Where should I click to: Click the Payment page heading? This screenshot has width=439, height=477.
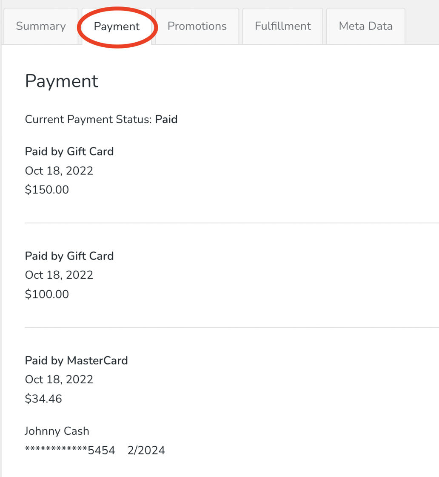pos(61,81)
